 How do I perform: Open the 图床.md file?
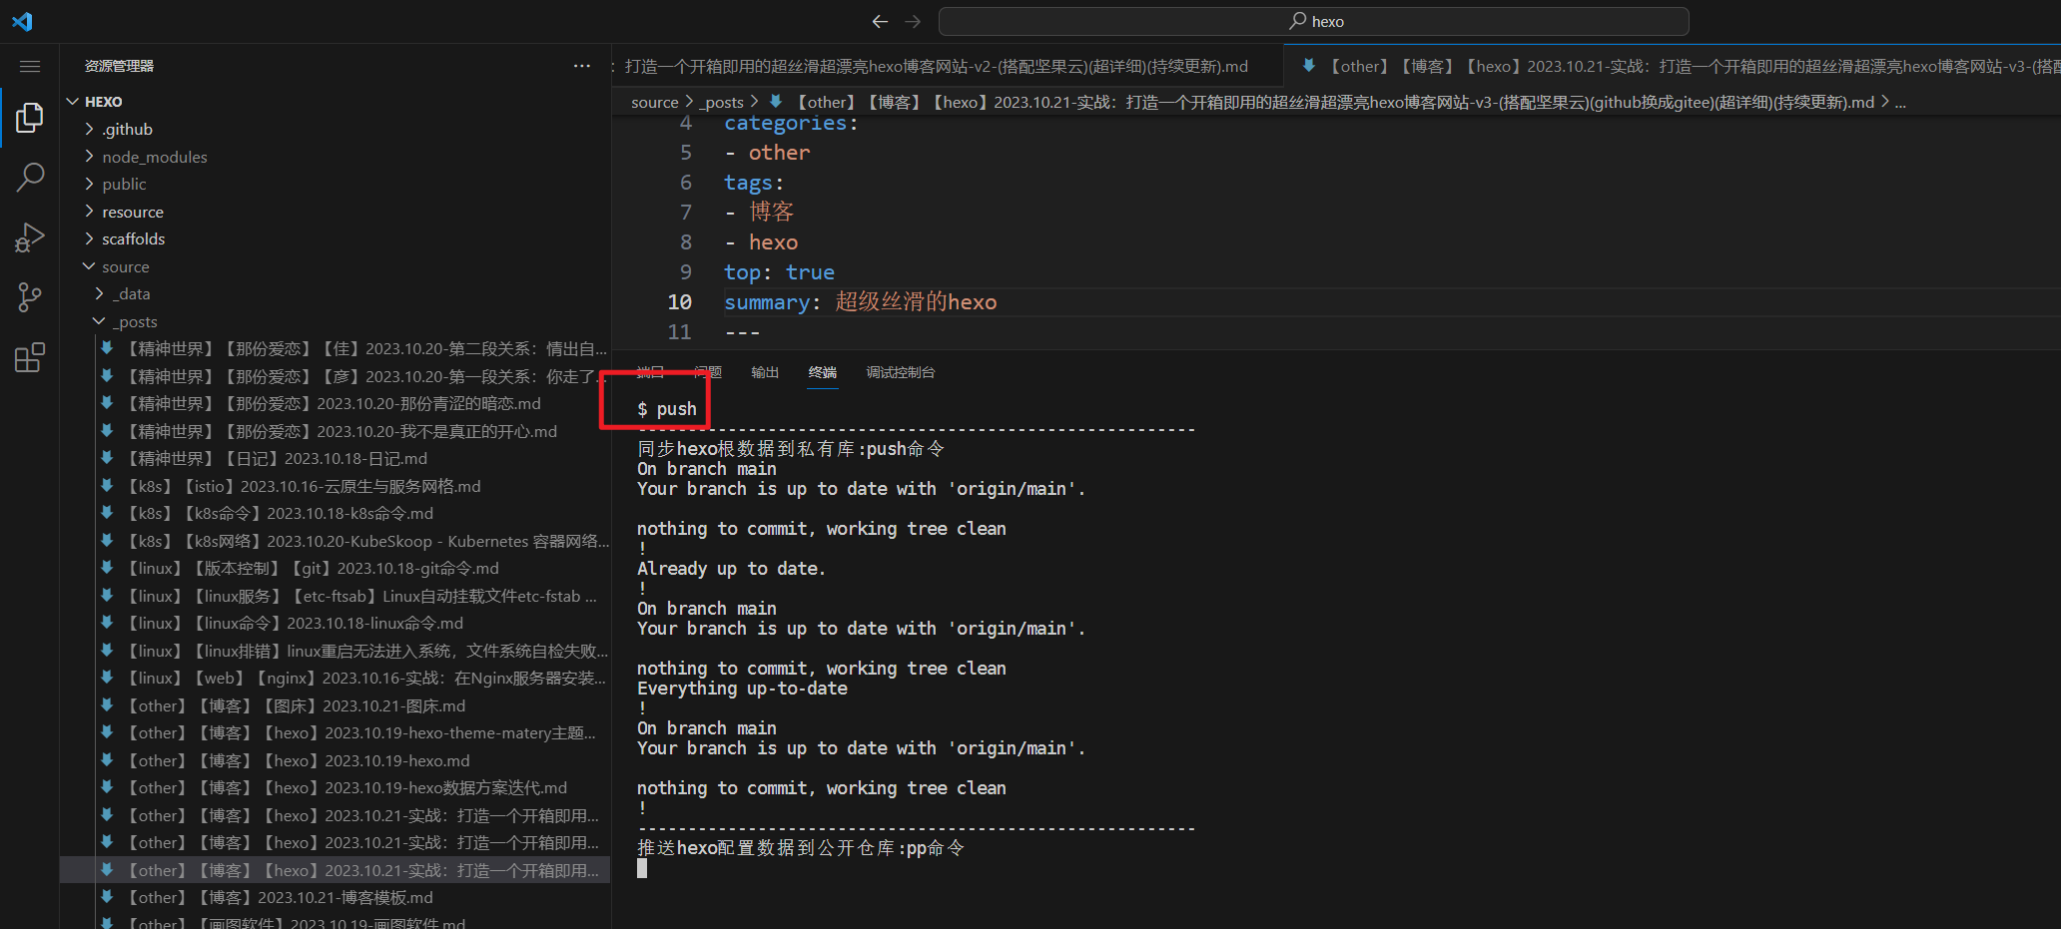point(336,705)
